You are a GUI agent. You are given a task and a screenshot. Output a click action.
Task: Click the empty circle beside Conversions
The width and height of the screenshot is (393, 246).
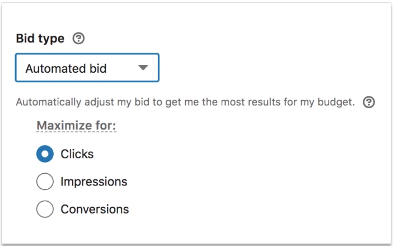point(45,209)
